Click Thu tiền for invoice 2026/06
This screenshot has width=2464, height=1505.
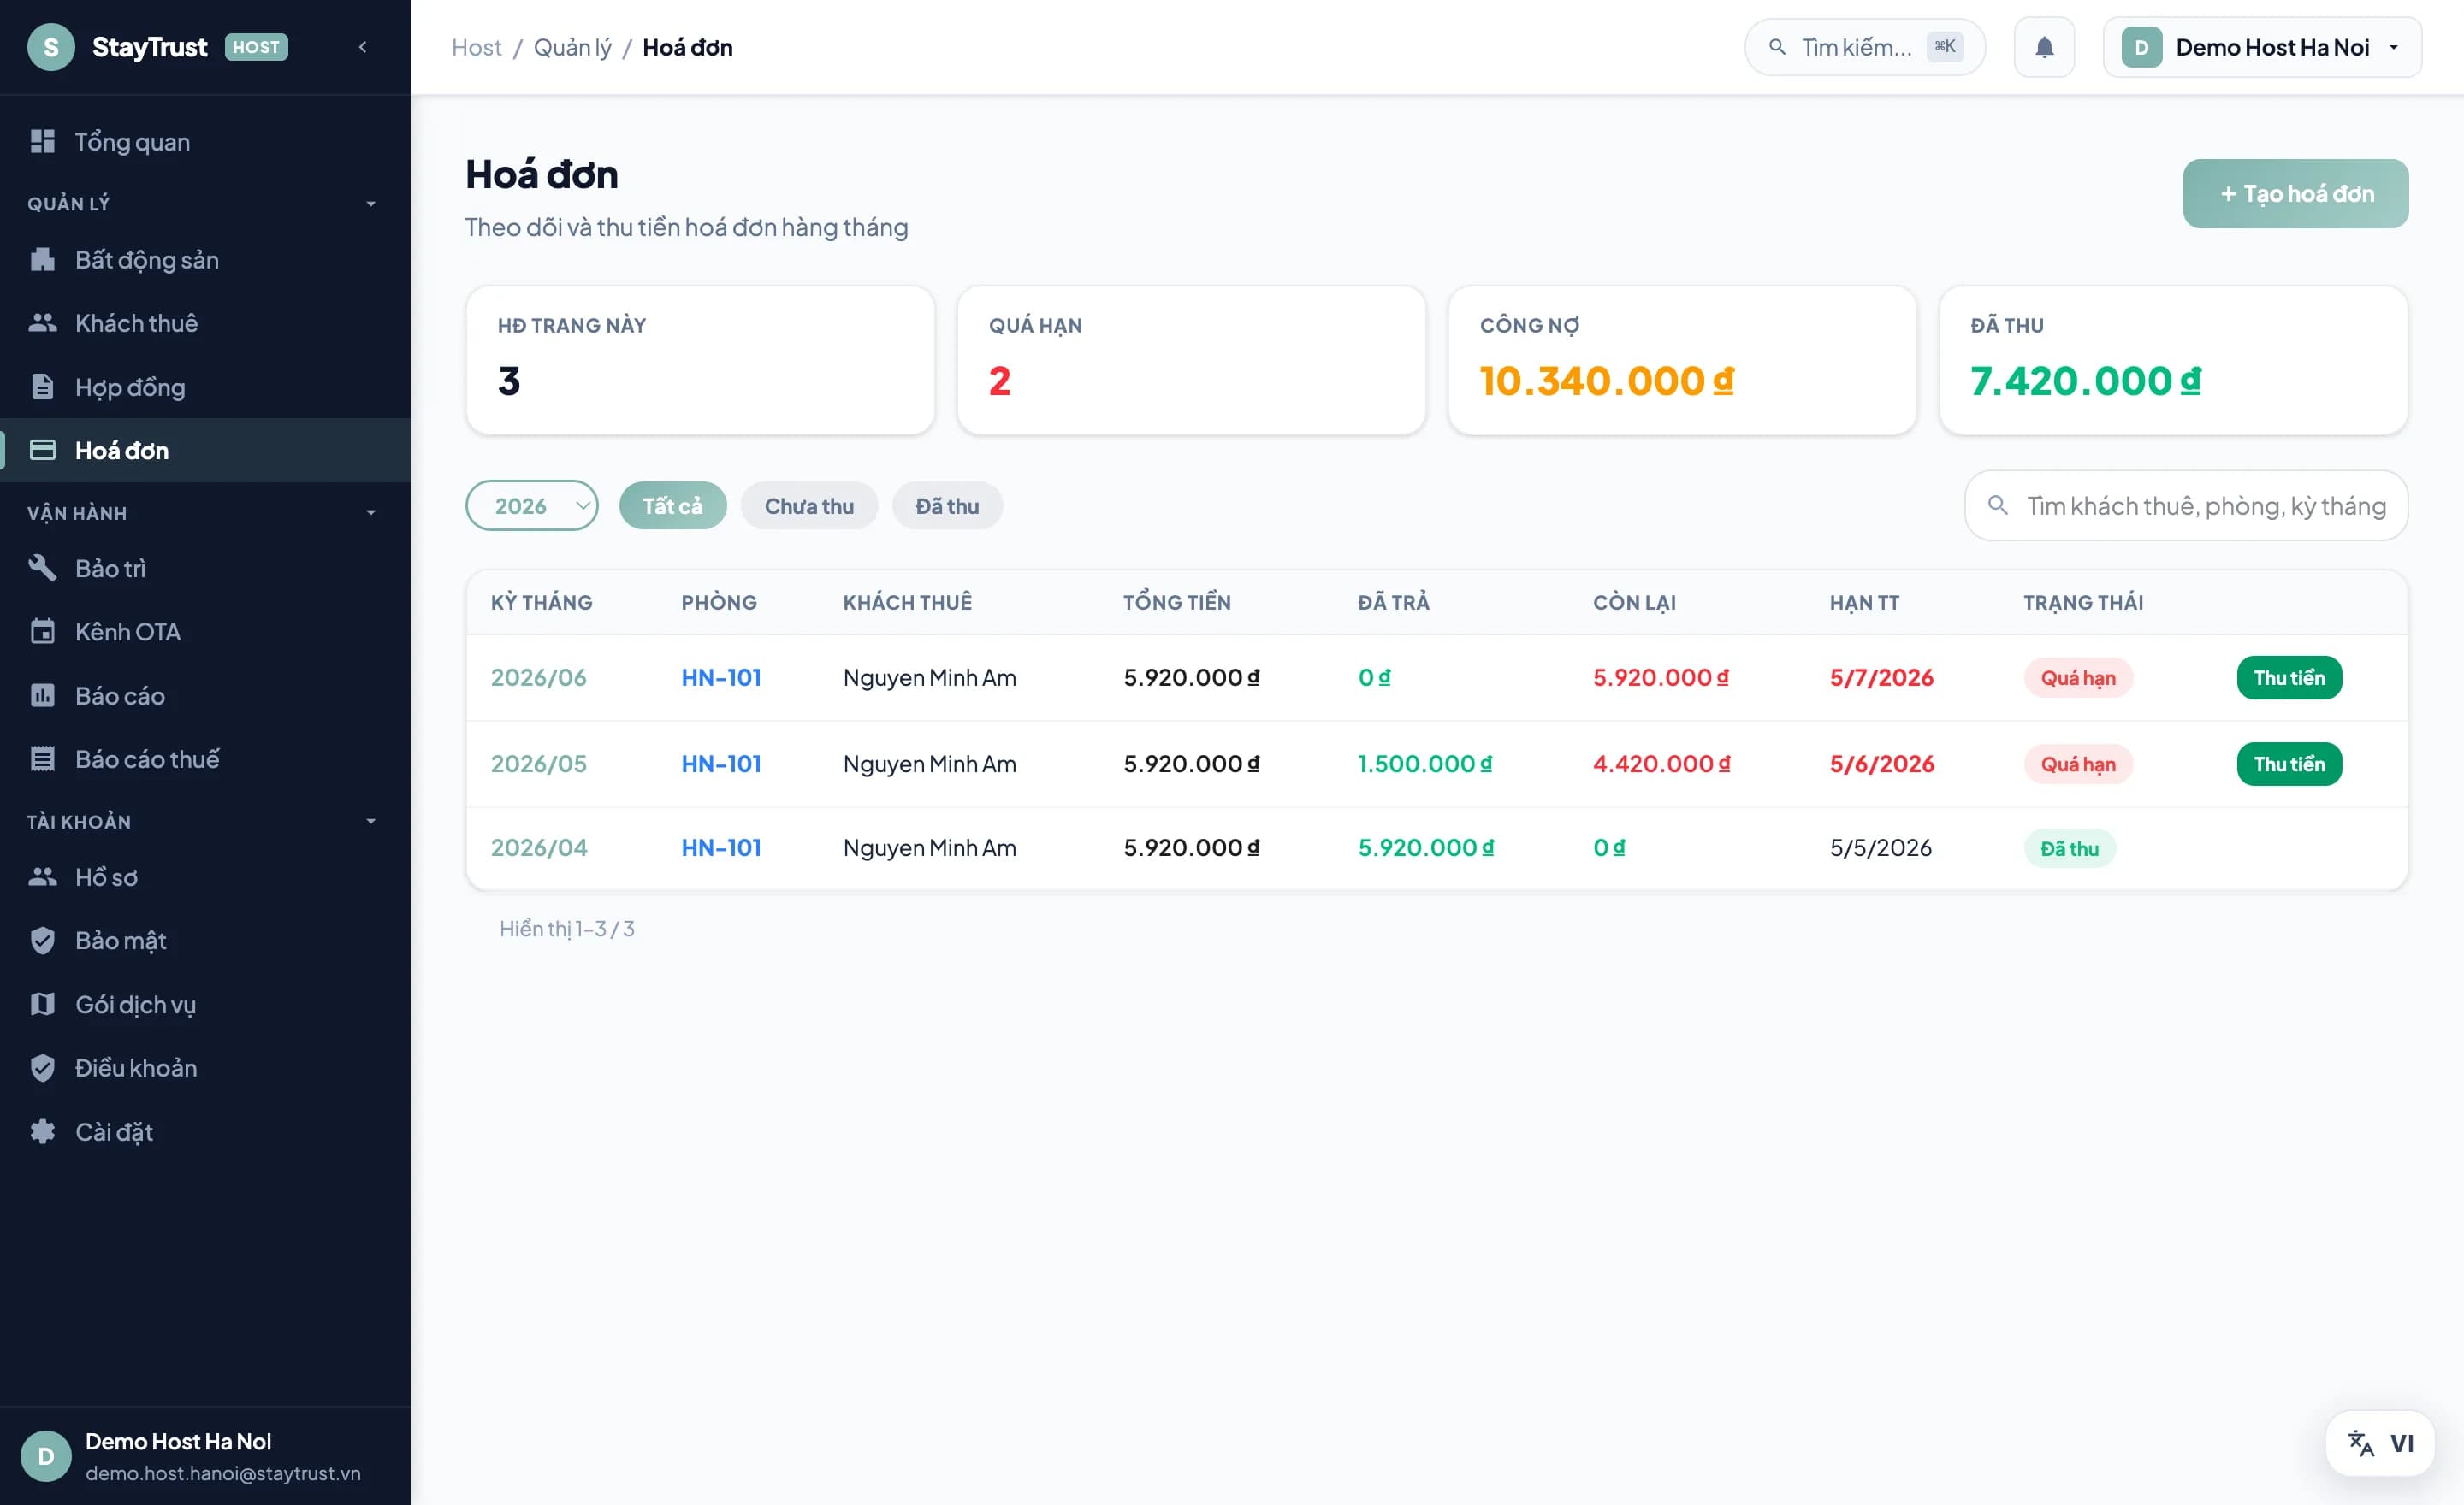(x=2289, y=677)
